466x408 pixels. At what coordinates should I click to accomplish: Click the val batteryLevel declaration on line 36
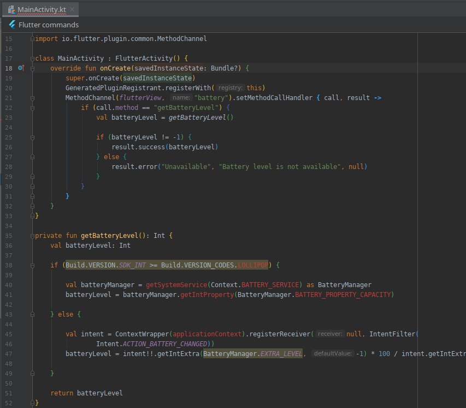click(90, 246)
